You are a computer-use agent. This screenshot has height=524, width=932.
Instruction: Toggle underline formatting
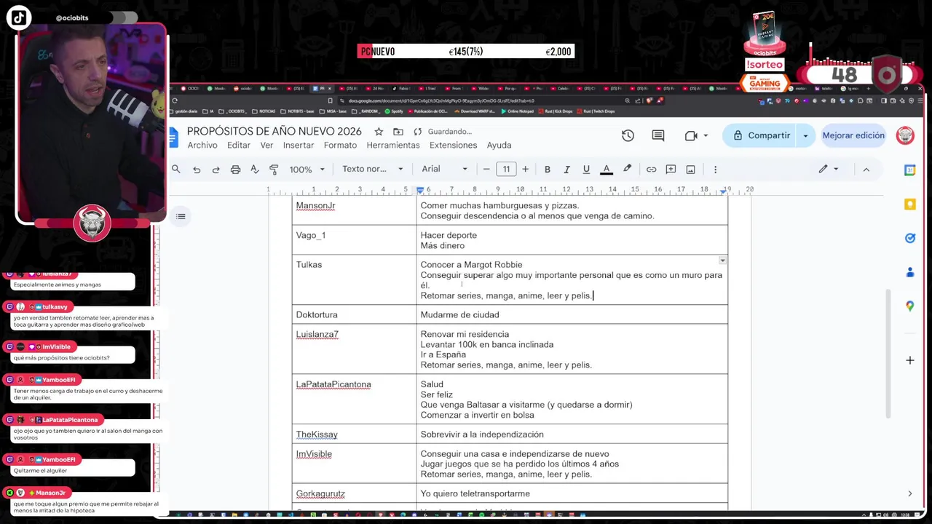point(586,169)
